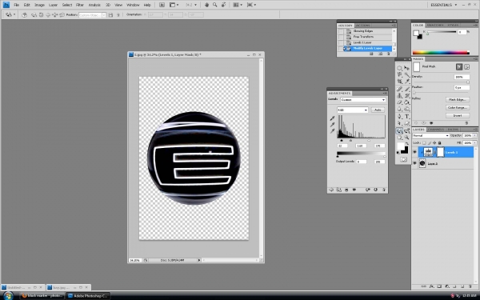This screenshot has width=480, height=300.
Task: Select the Path Selection tool
Action: click(x=400, y=123)
